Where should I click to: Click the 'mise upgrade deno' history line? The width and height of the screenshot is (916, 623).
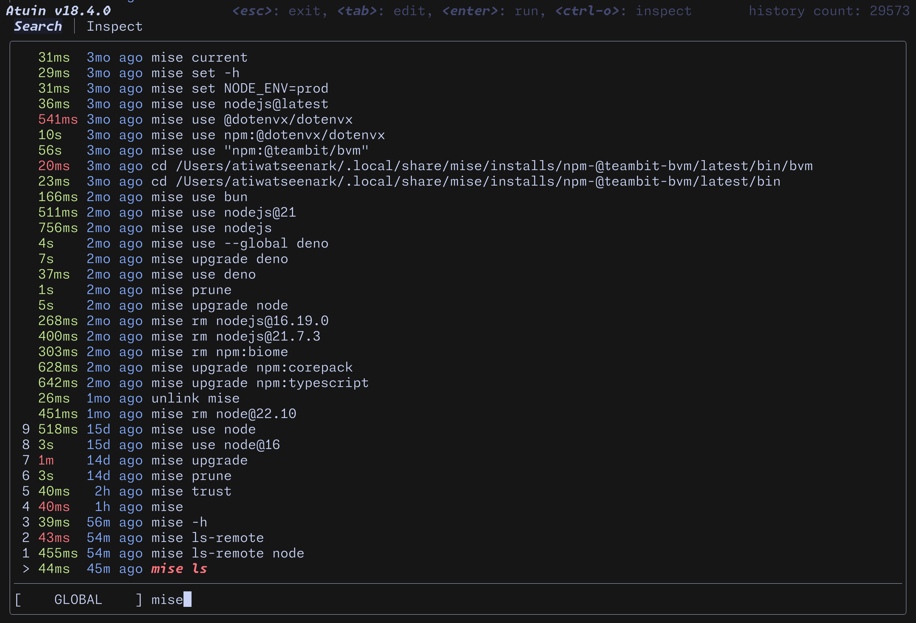(x=220, y=259)
